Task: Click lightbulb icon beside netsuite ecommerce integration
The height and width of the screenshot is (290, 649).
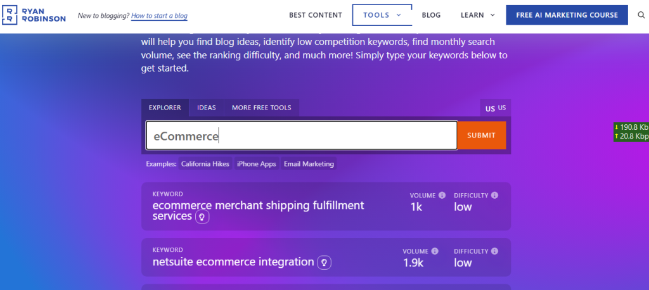Action: tap(324, 262)
